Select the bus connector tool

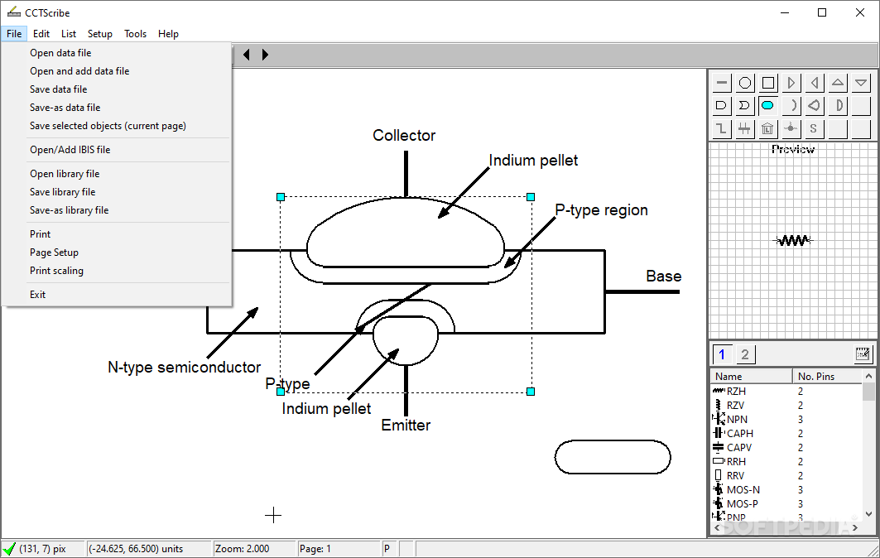point(745,128)
